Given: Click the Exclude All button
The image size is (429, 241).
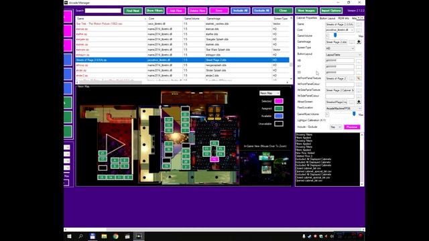Looking at the screenshot, I should (x=262, y=11).
